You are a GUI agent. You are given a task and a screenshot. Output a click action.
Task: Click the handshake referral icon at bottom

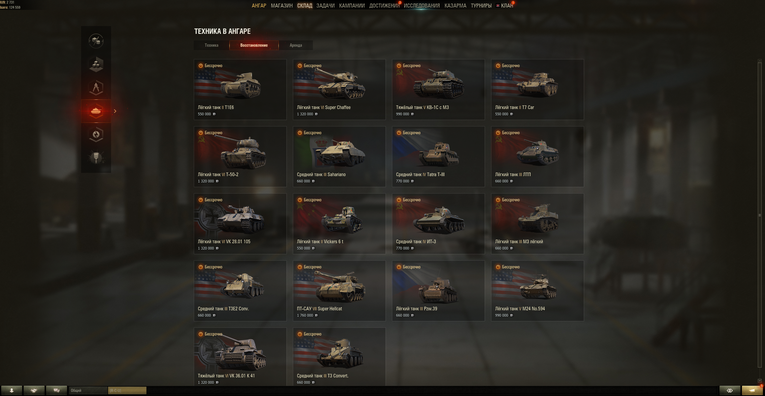pyautogui.click(x=34, y=390)
